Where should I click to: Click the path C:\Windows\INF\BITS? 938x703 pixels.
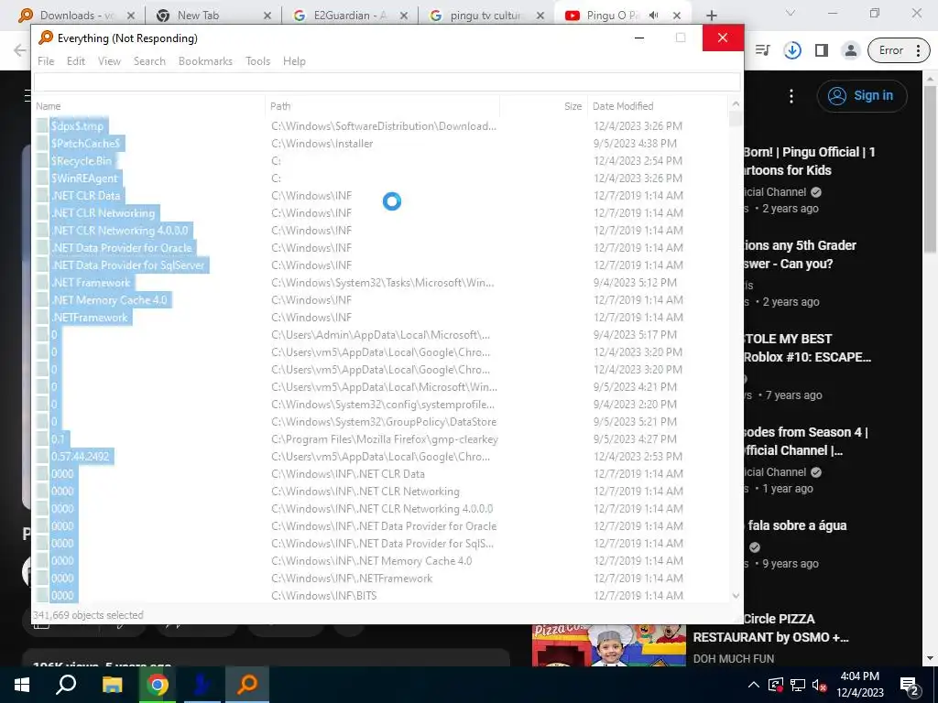pos(323,595)
